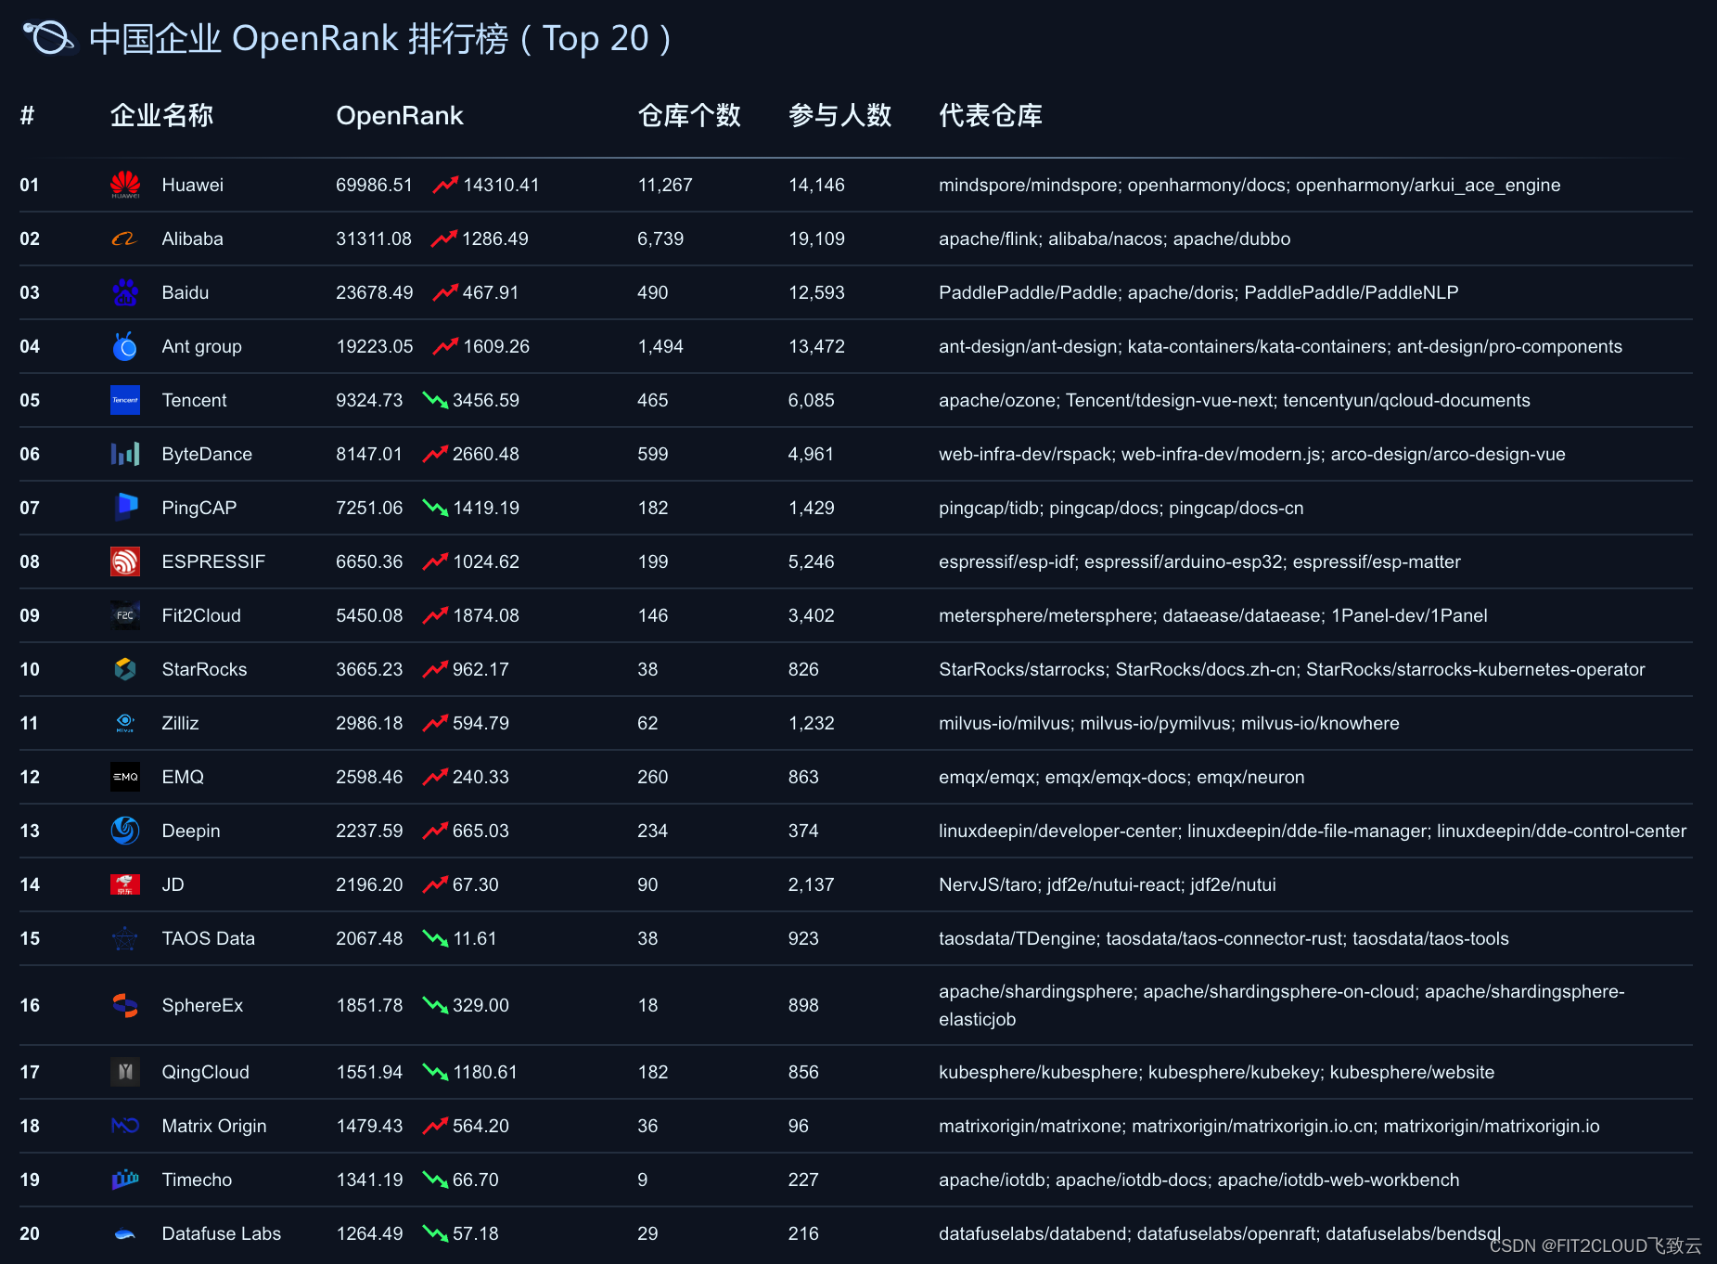This screenshot has height=1264, width=1717.
Task: Click PingCAP's green downward trend arrow
Action: [435, 508]
